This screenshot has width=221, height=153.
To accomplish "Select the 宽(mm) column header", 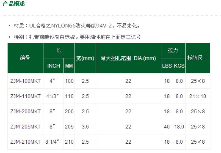I will (x=85, y=58).
